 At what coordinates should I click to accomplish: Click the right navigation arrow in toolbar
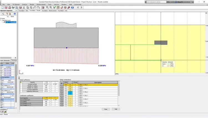point(82,7)
